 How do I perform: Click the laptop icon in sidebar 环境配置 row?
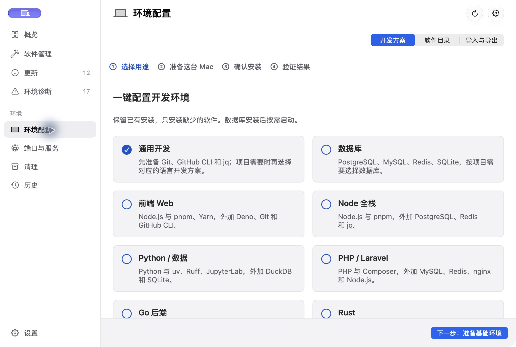click(15, 130)
